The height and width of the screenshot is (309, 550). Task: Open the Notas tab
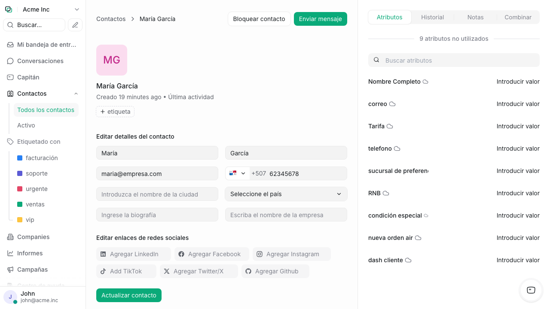pos(475,17)
